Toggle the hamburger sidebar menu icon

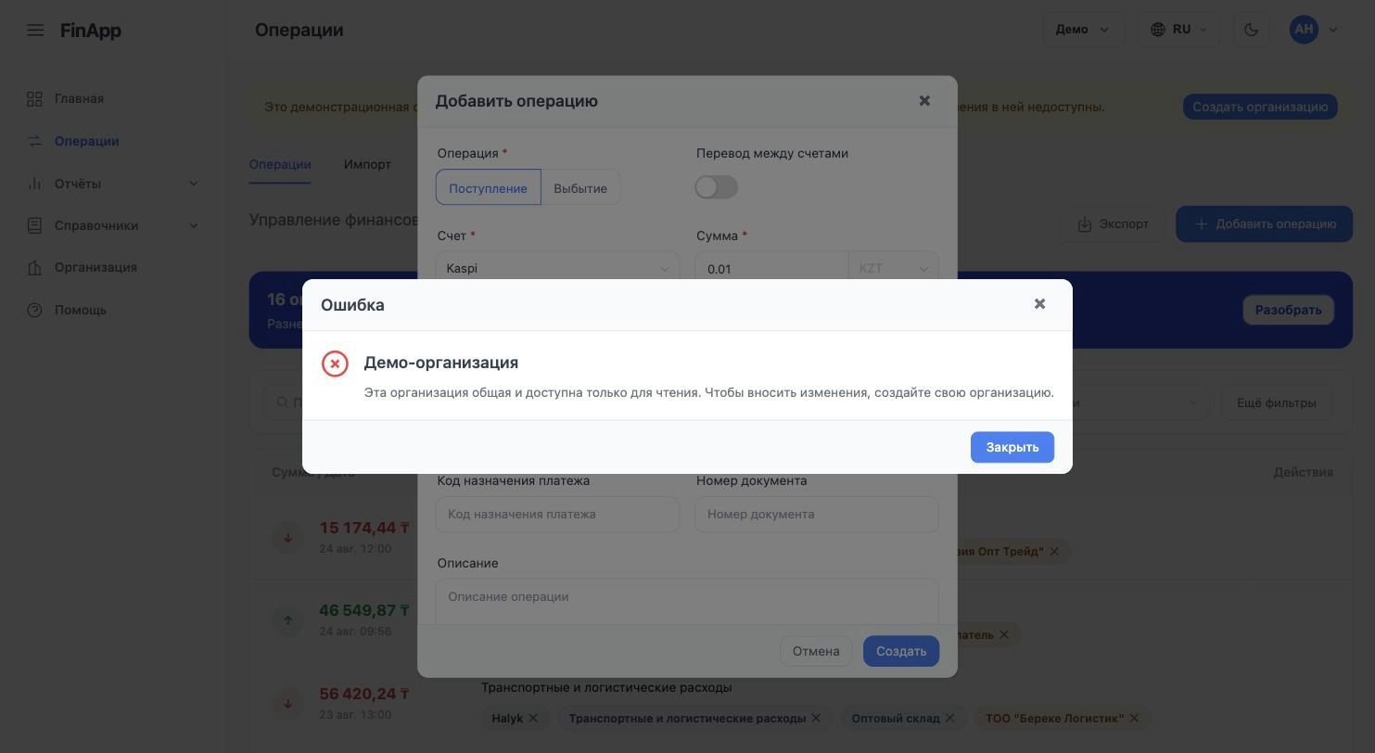(35, 30)
